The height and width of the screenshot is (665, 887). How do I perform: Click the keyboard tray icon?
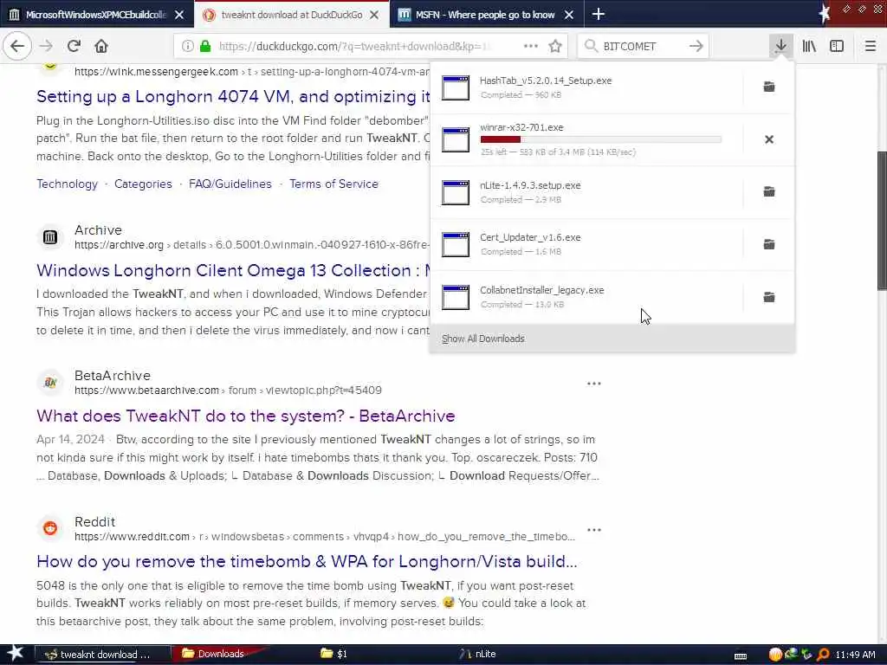741,656
